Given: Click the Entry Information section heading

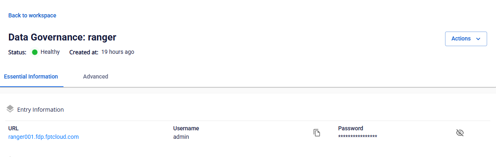Looking at the screenshot, I should click(x=40, y=110).
